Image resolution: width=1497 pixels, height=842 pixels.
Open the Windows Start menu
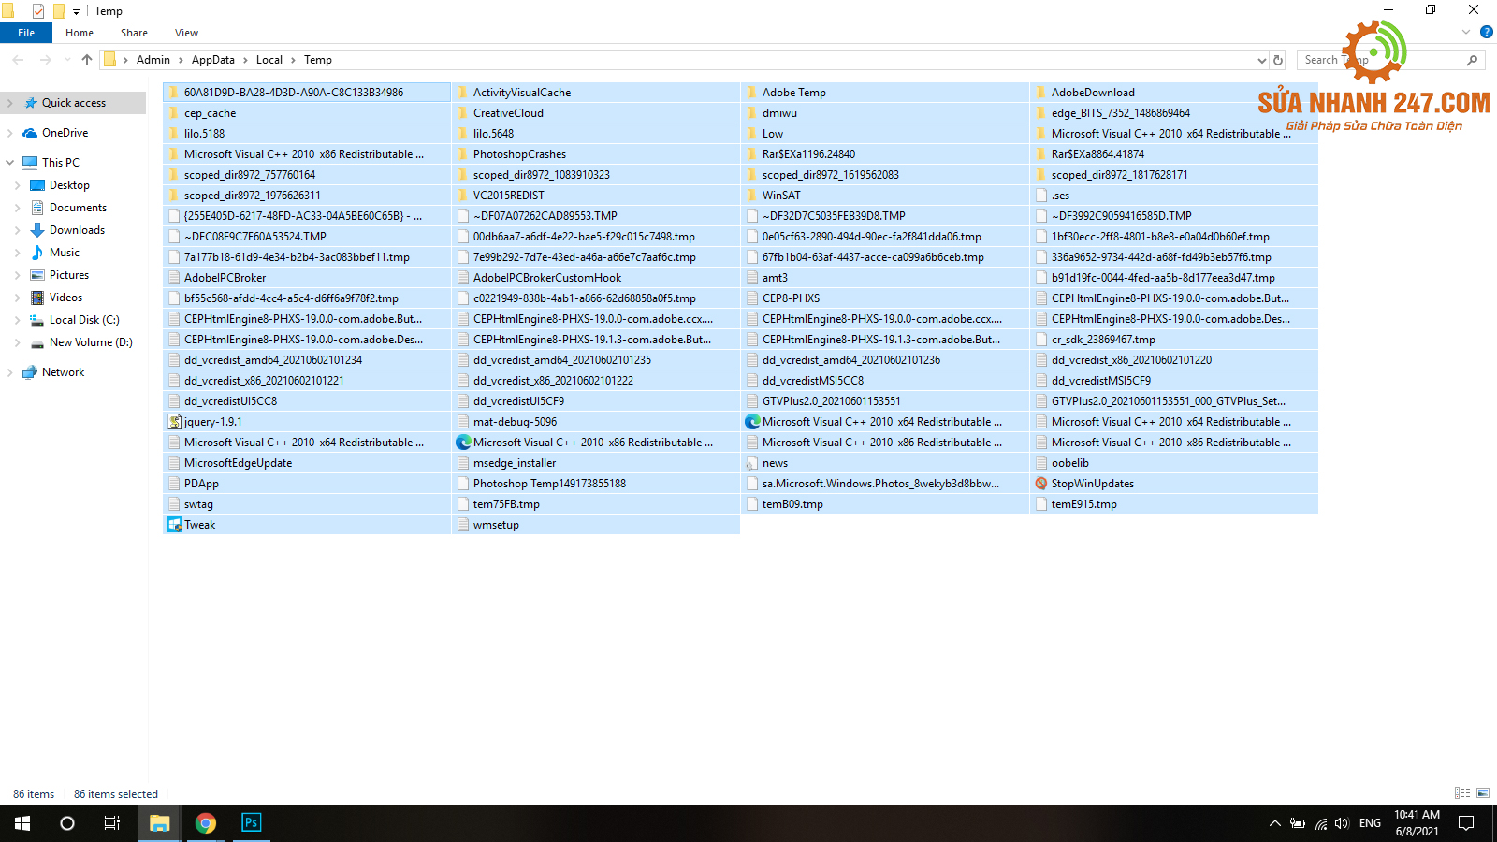pyautogui.click(x=22, y=823)
